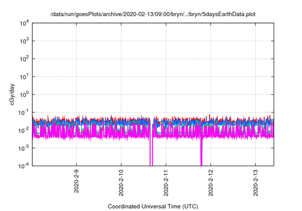
Task: Click the plot file path title
Action: 153,14
